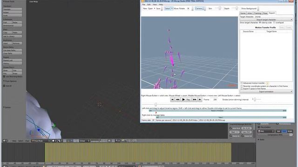Click Target Bone column header
This screenshot has height=167, width=298.
coord(271,32)
